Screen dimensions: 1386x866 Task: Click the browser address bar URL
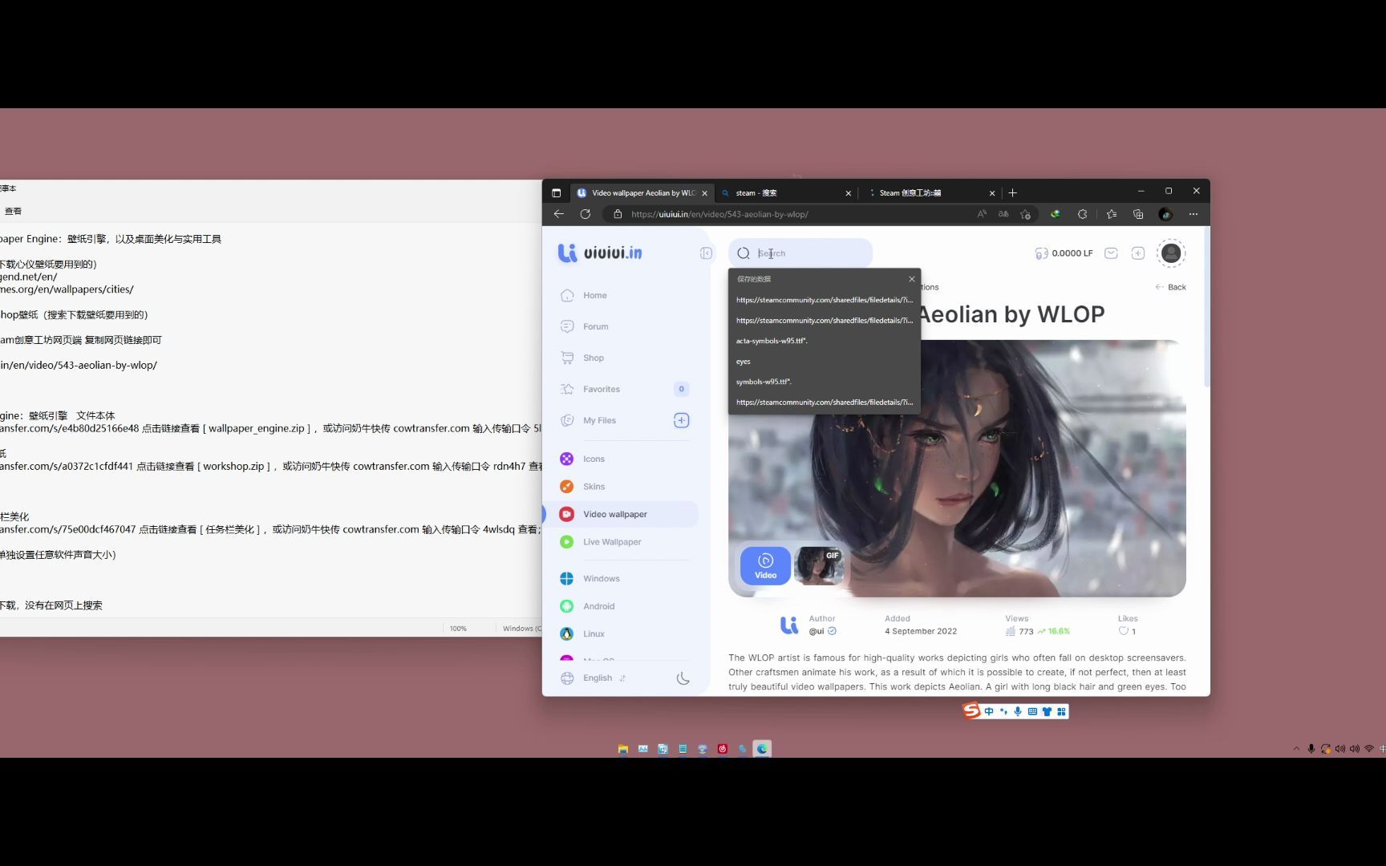pos(719,214)
